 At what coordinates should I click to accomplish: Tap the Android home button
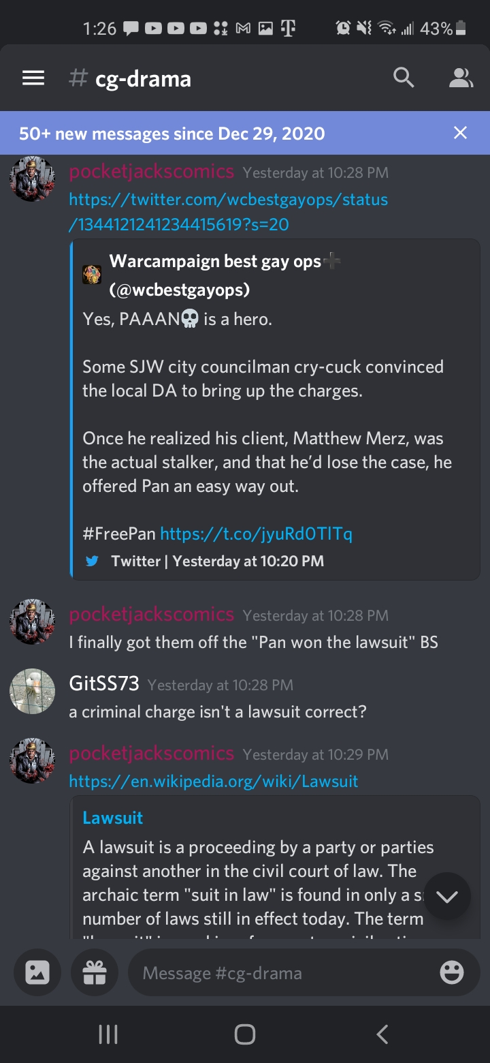245,1034
